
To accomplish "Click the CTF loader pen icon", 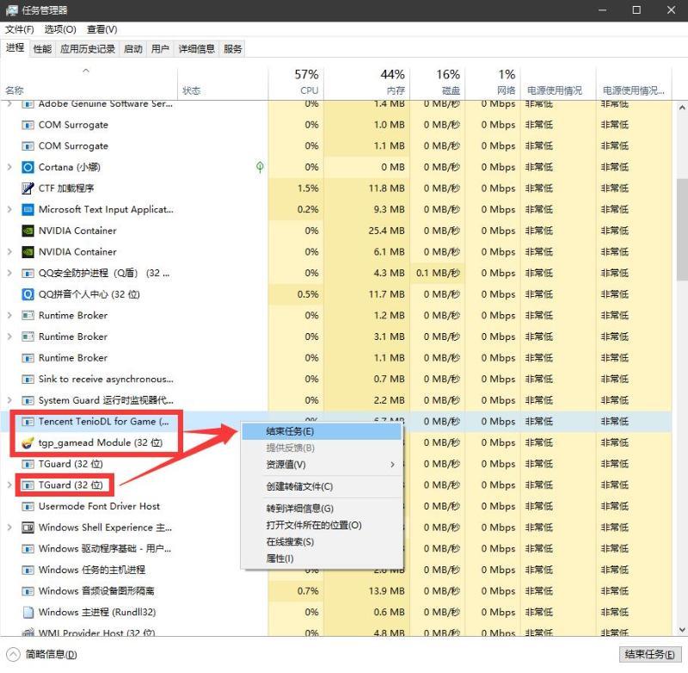I will tap(28, 188).
